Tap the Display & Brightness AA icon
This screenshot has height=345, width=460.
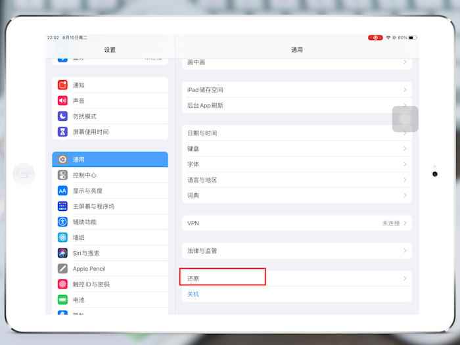[x=62, y=191]
